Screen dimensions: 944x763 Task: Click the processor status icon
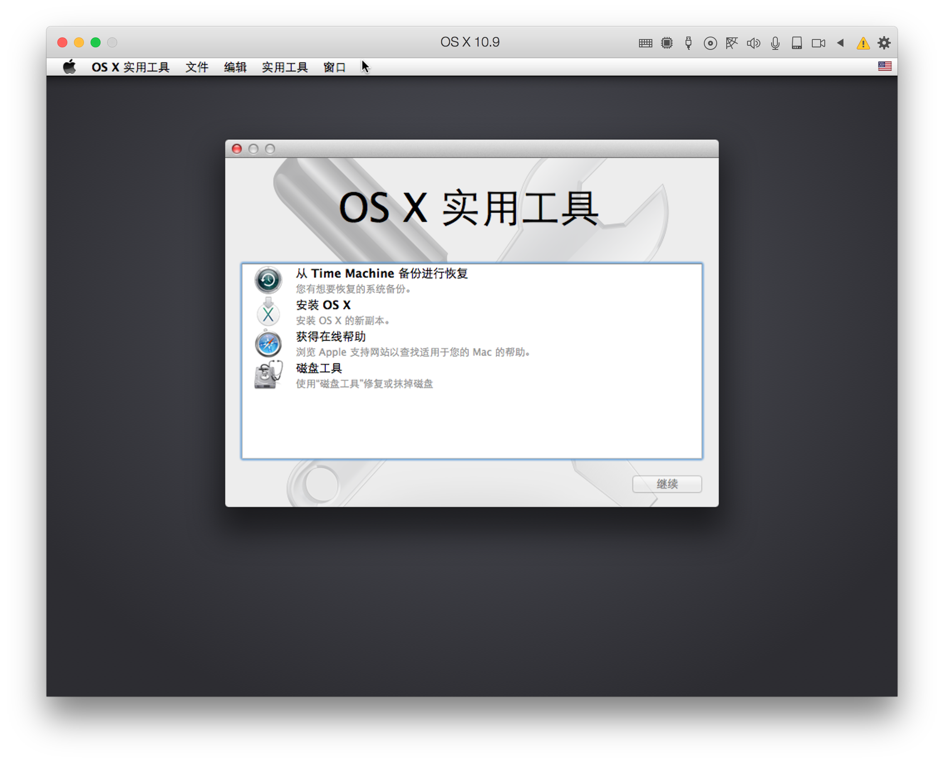(667, 43)
